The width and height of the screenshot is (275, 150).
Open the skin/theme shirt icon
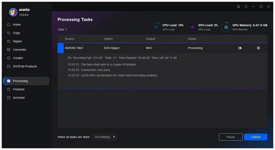(x=238, y=7)
